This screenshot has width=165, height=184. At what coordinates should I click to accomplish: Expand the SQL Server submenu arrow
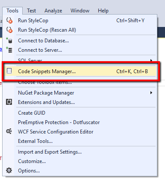[x=151, y=60]
